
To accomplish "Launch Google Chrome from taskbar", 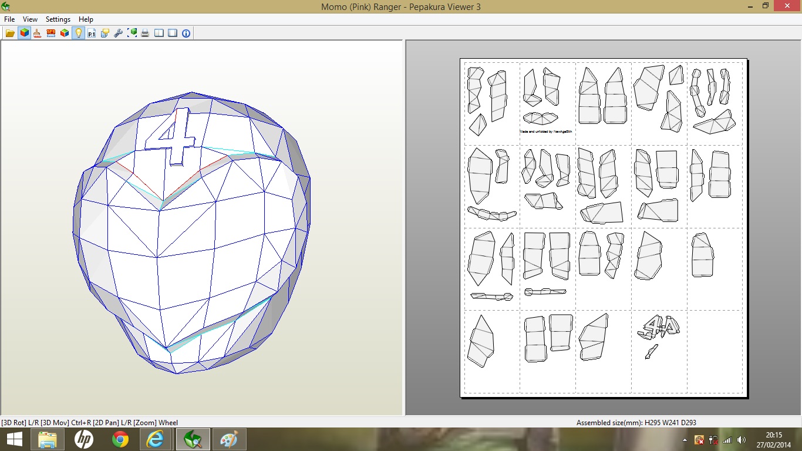I will [x=120, y=439].
